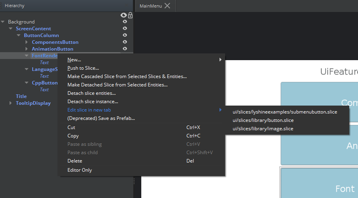358x198 pixels.
Task: Switch to the MainMenu canvas tab
Action: pyautogui.click(x=150, y=6)
